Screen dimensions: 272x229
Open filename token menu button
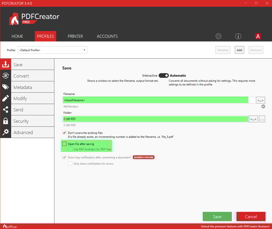tap(260, 100)
